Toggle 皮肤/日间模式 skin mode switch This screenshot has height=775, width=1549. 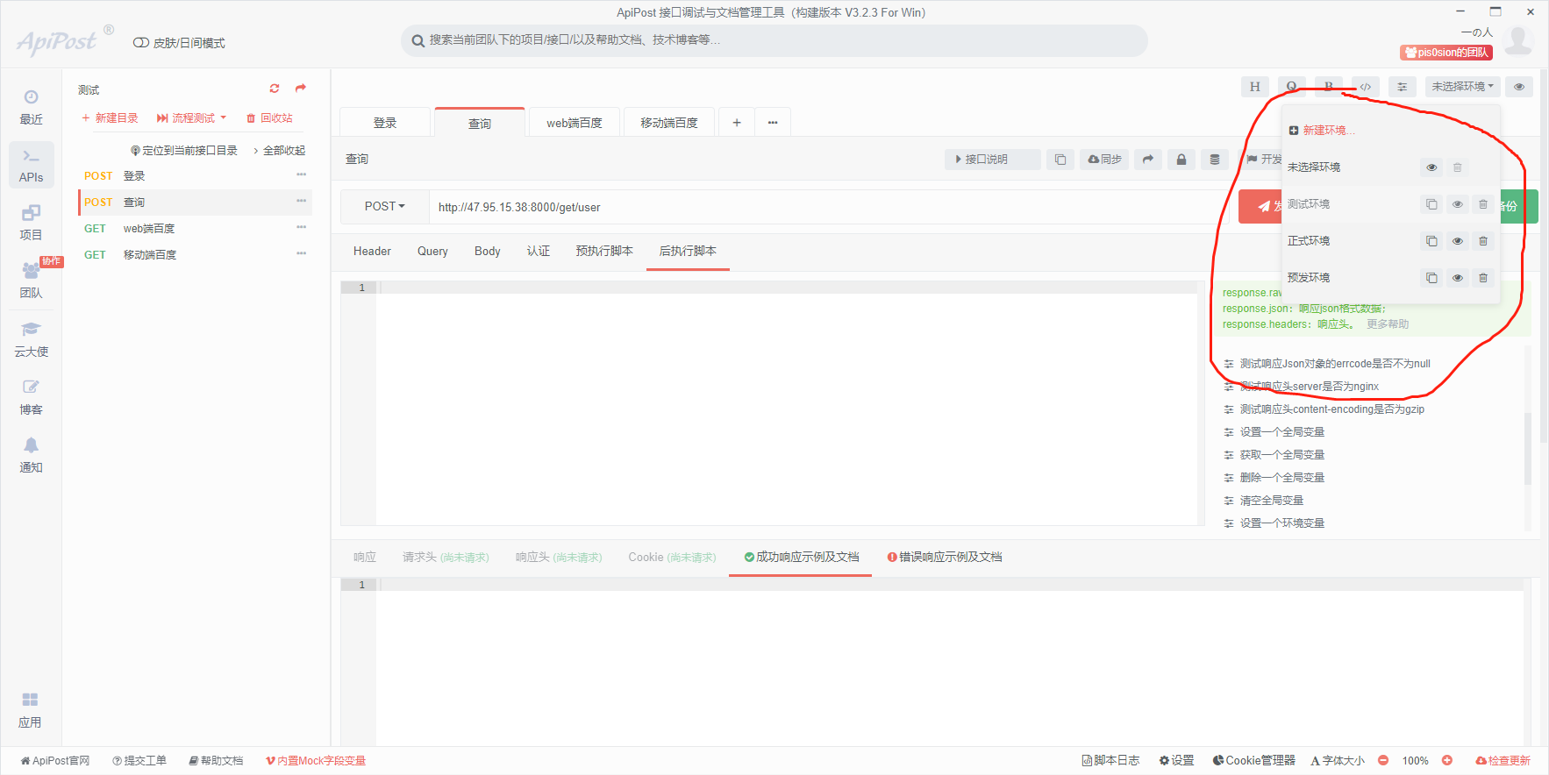141,43
